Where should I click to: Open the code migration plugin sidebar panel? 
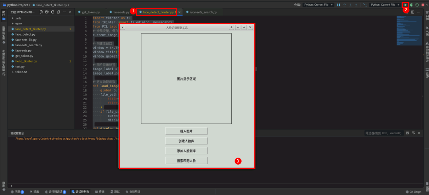[x=4, y=62]
